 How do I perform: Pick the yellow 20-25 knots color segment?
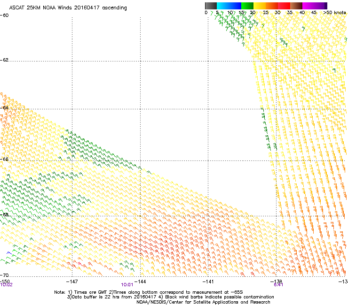click(260, 6)
